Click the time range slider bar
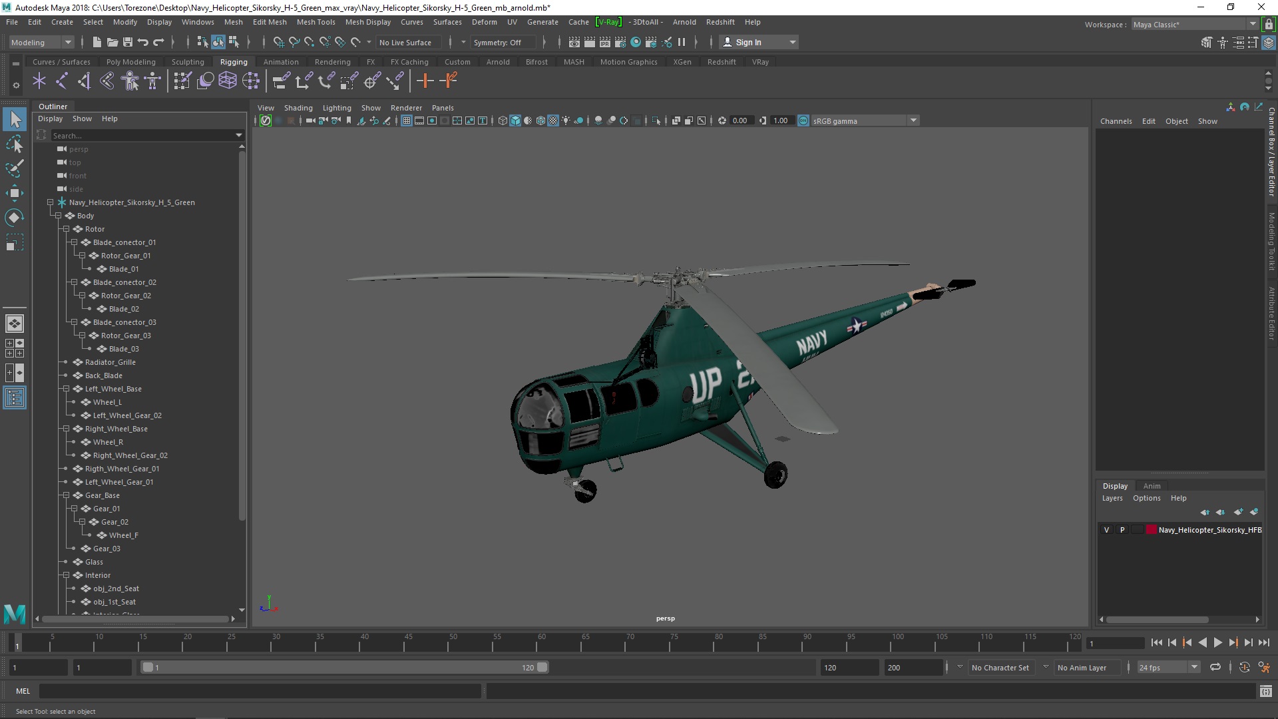Viewport: 1278px width, 719px height. pyautogui.click(x=344, y=667)
